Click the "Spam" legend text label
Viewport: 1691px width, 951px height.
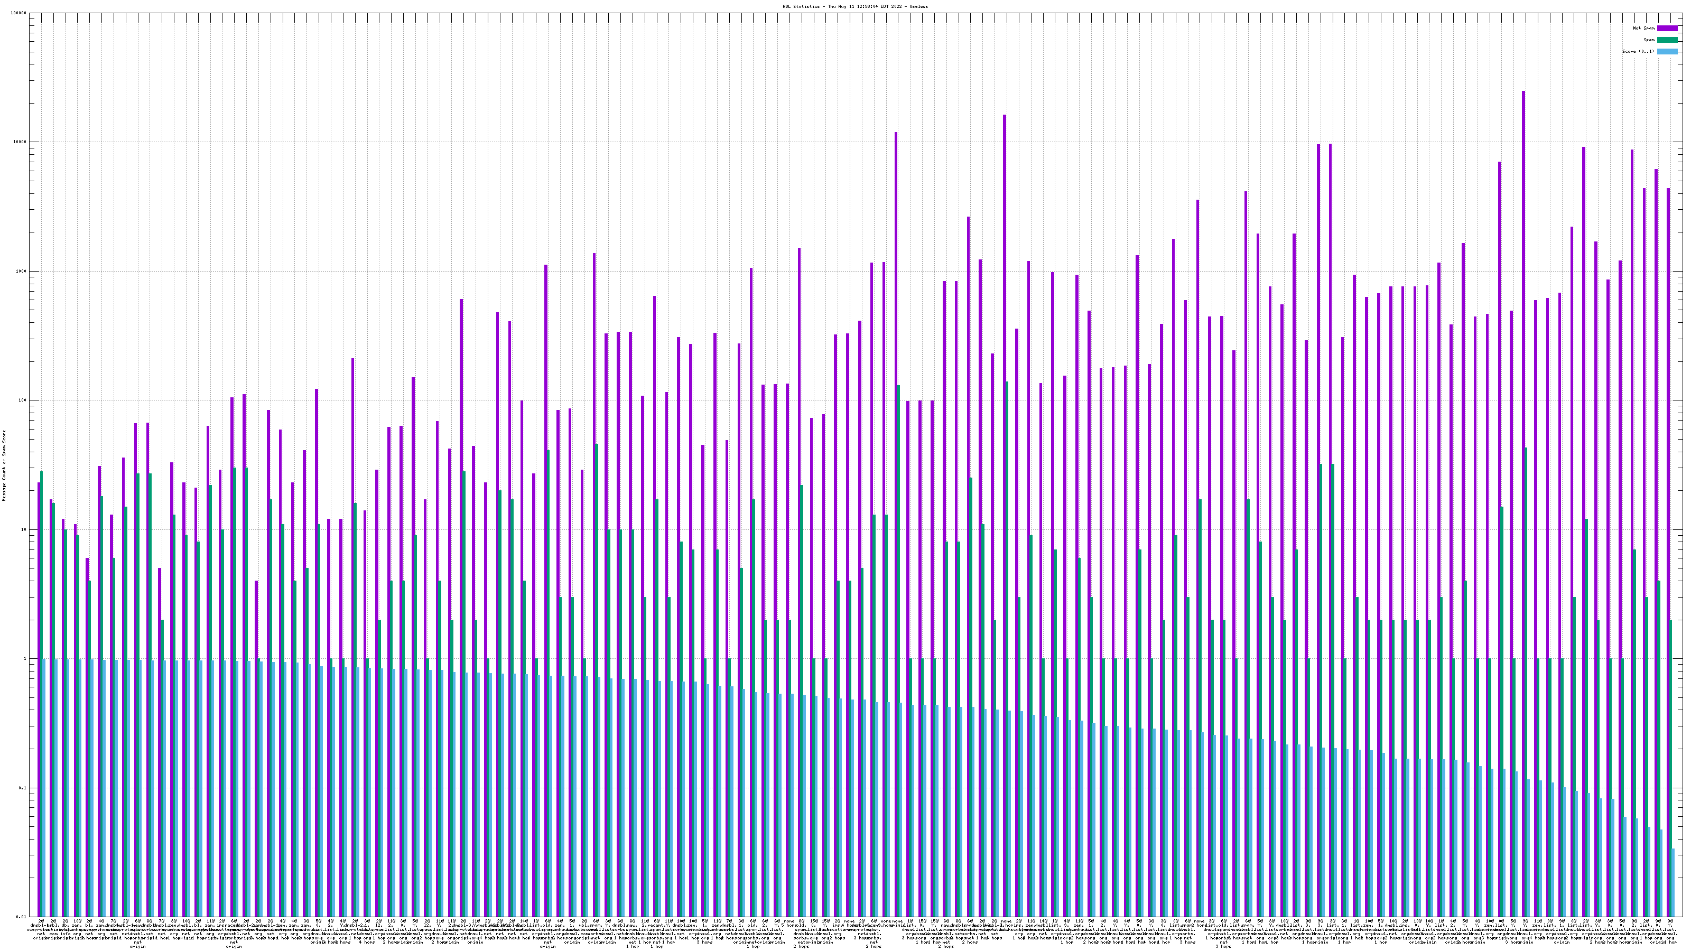click(1649, 40)
